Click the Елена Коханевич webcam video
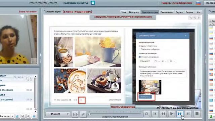The width and height of the screenshot is (215, 121). [x=18, y=39]
